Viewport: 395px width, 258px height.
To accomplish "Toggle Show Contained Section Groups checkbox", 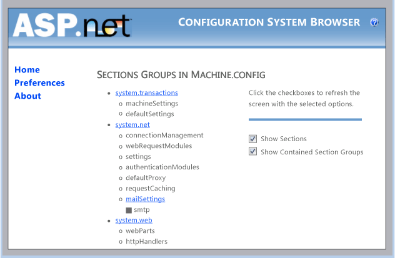I will (252, 152).
